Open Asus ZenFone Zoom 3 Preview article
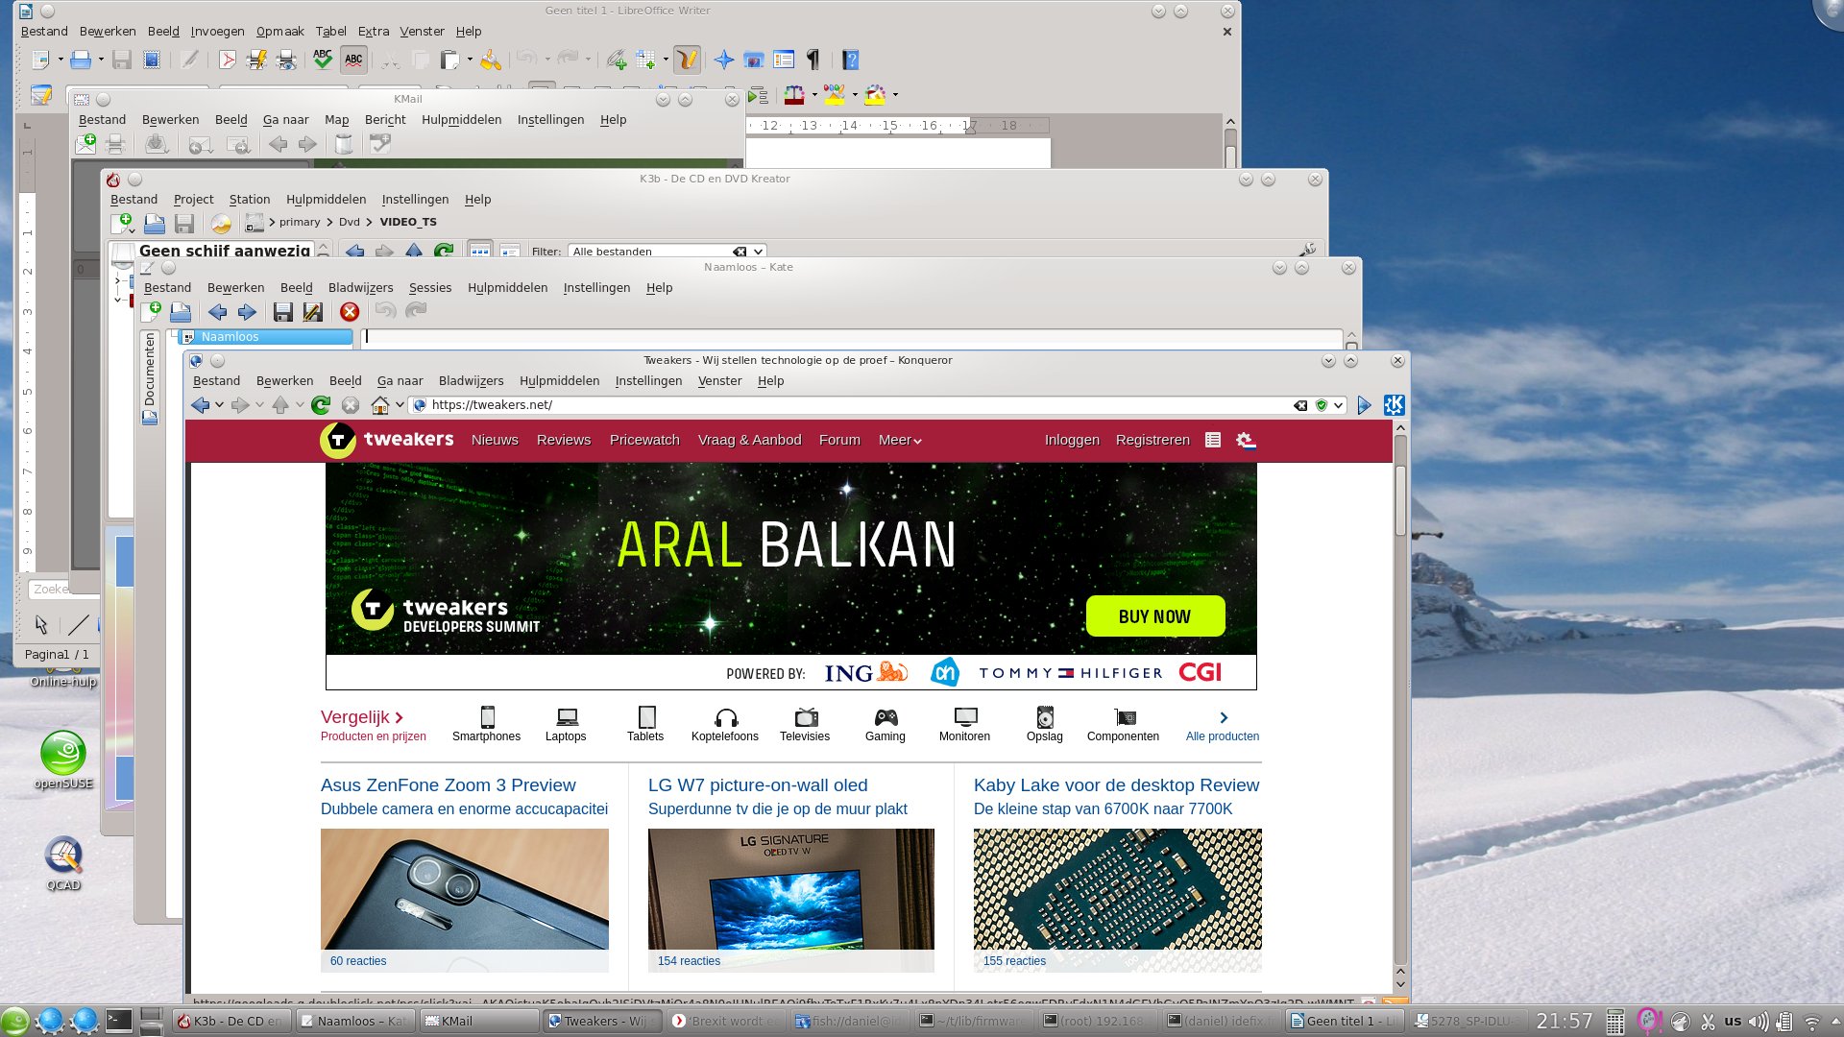Screen dimensions: 1844x1037 pos(449,785)
